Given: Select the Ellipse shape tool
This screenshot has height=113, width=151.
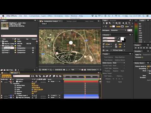Looking at the screenshot, I should click(x=123, y=23).
